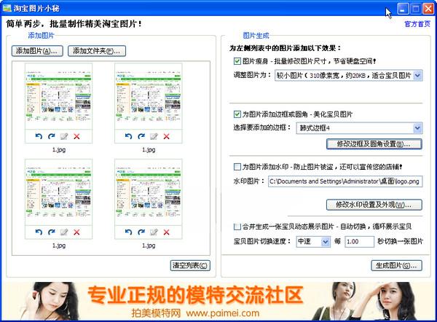Image resolution: width=437 pixels, height=322 pixels.
Task: Click the 水印图片 file path field
Action: 345,181
